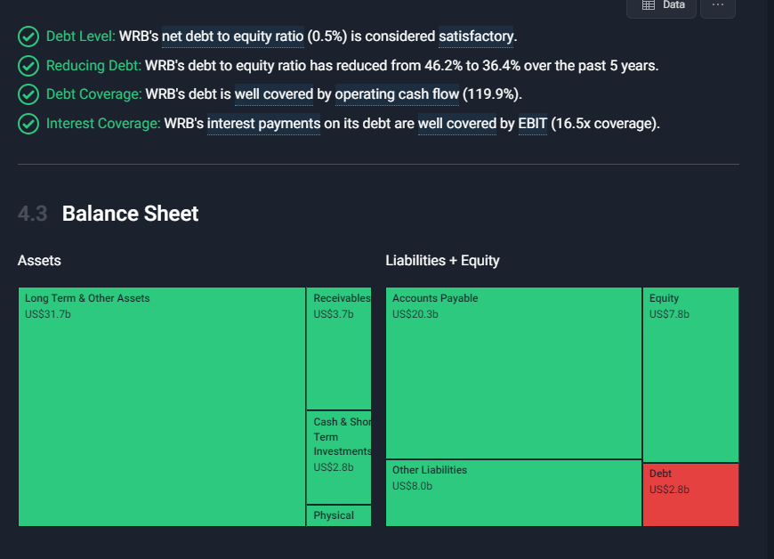Select the Physical assets block

(339, 515)
